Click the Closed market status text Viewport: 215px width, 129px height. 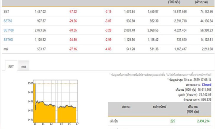(206, 85)
